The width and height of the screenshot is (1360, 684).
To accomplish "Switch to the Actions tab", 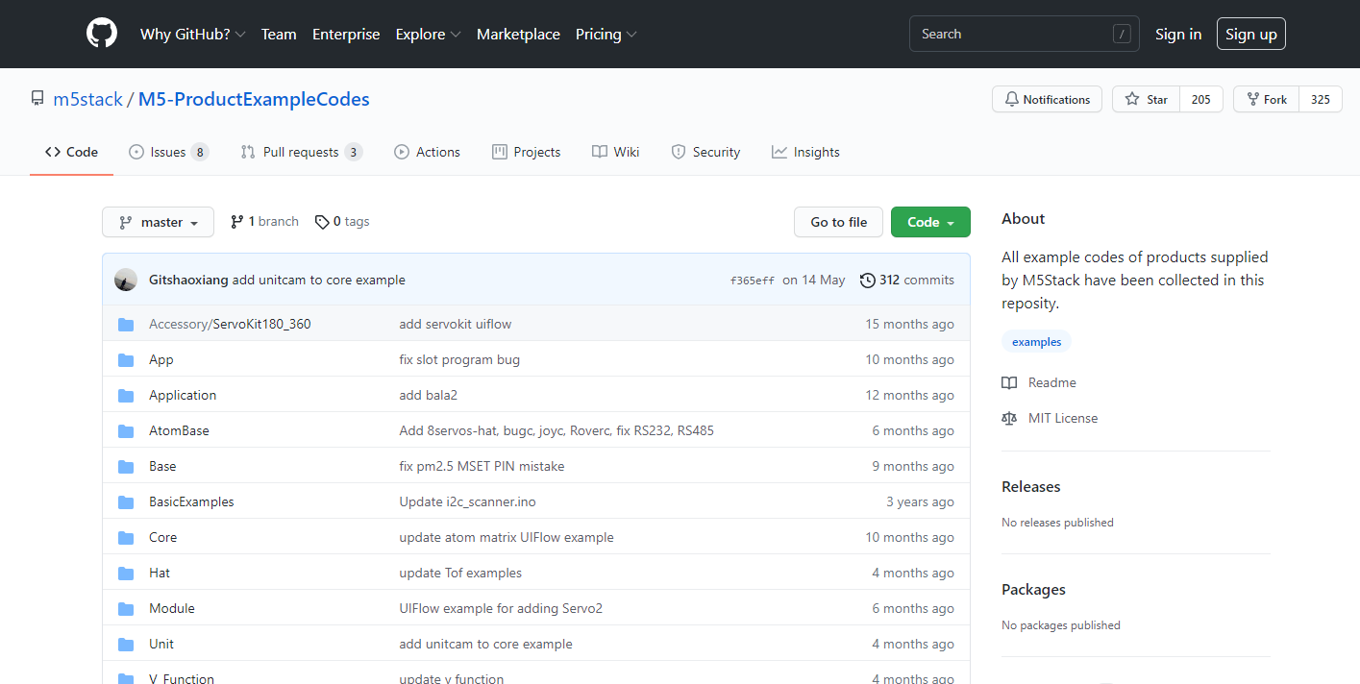I will click(x=427, y=152).
